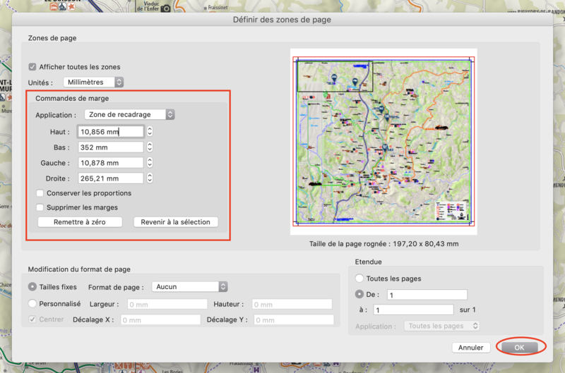Select the Tailles fixes radio button

[32, 287]
